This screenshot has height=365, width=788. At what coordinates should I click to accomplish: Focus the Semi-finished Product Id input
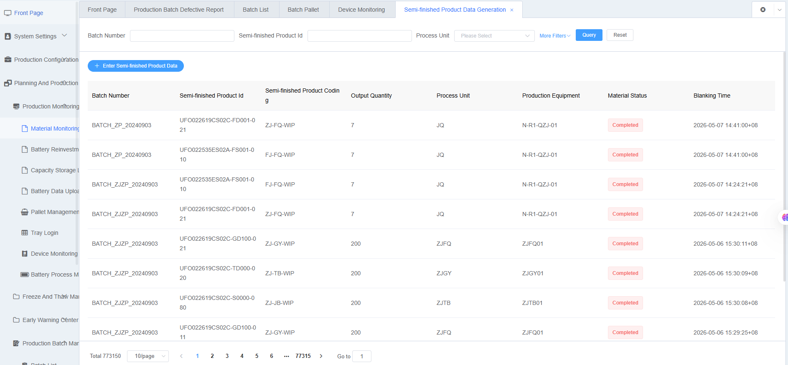click(x=360, y=36)
